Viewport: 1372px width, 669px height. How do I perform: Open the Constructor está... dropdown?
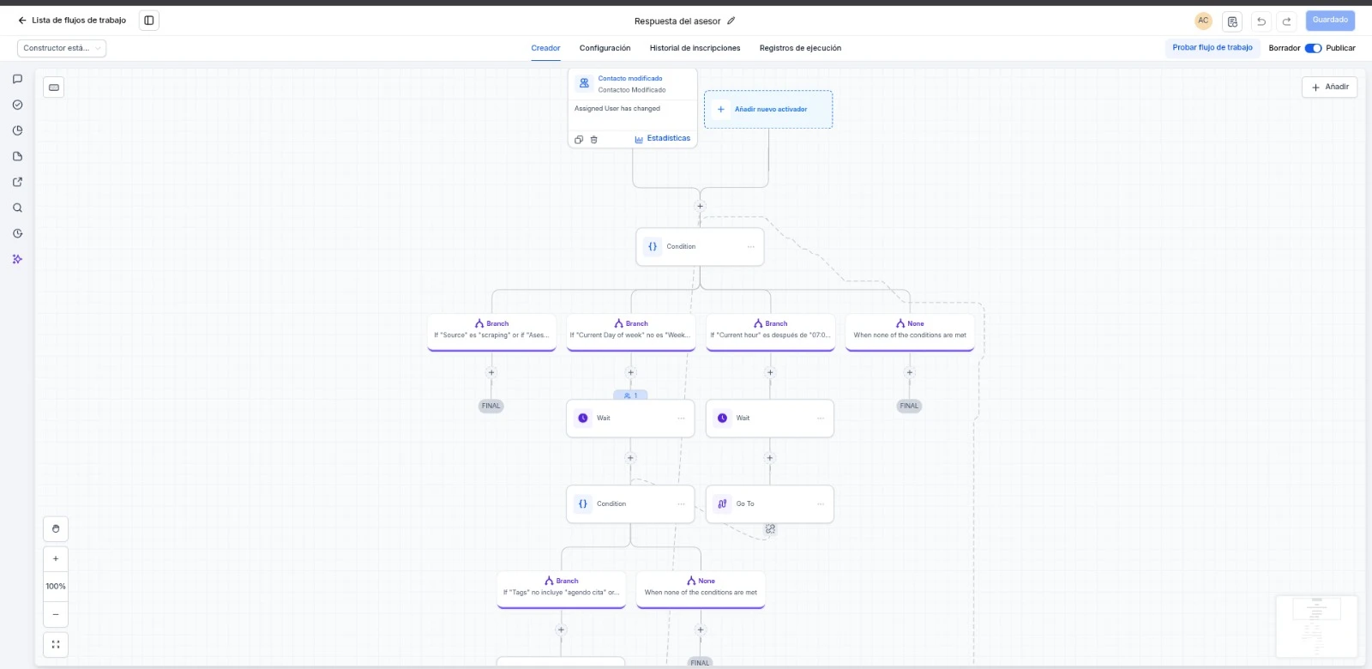[x=62, y=48]
